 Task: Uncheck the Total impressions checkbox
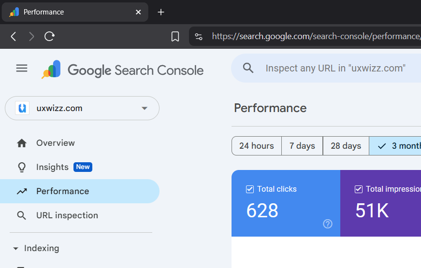tap(359, 189)
